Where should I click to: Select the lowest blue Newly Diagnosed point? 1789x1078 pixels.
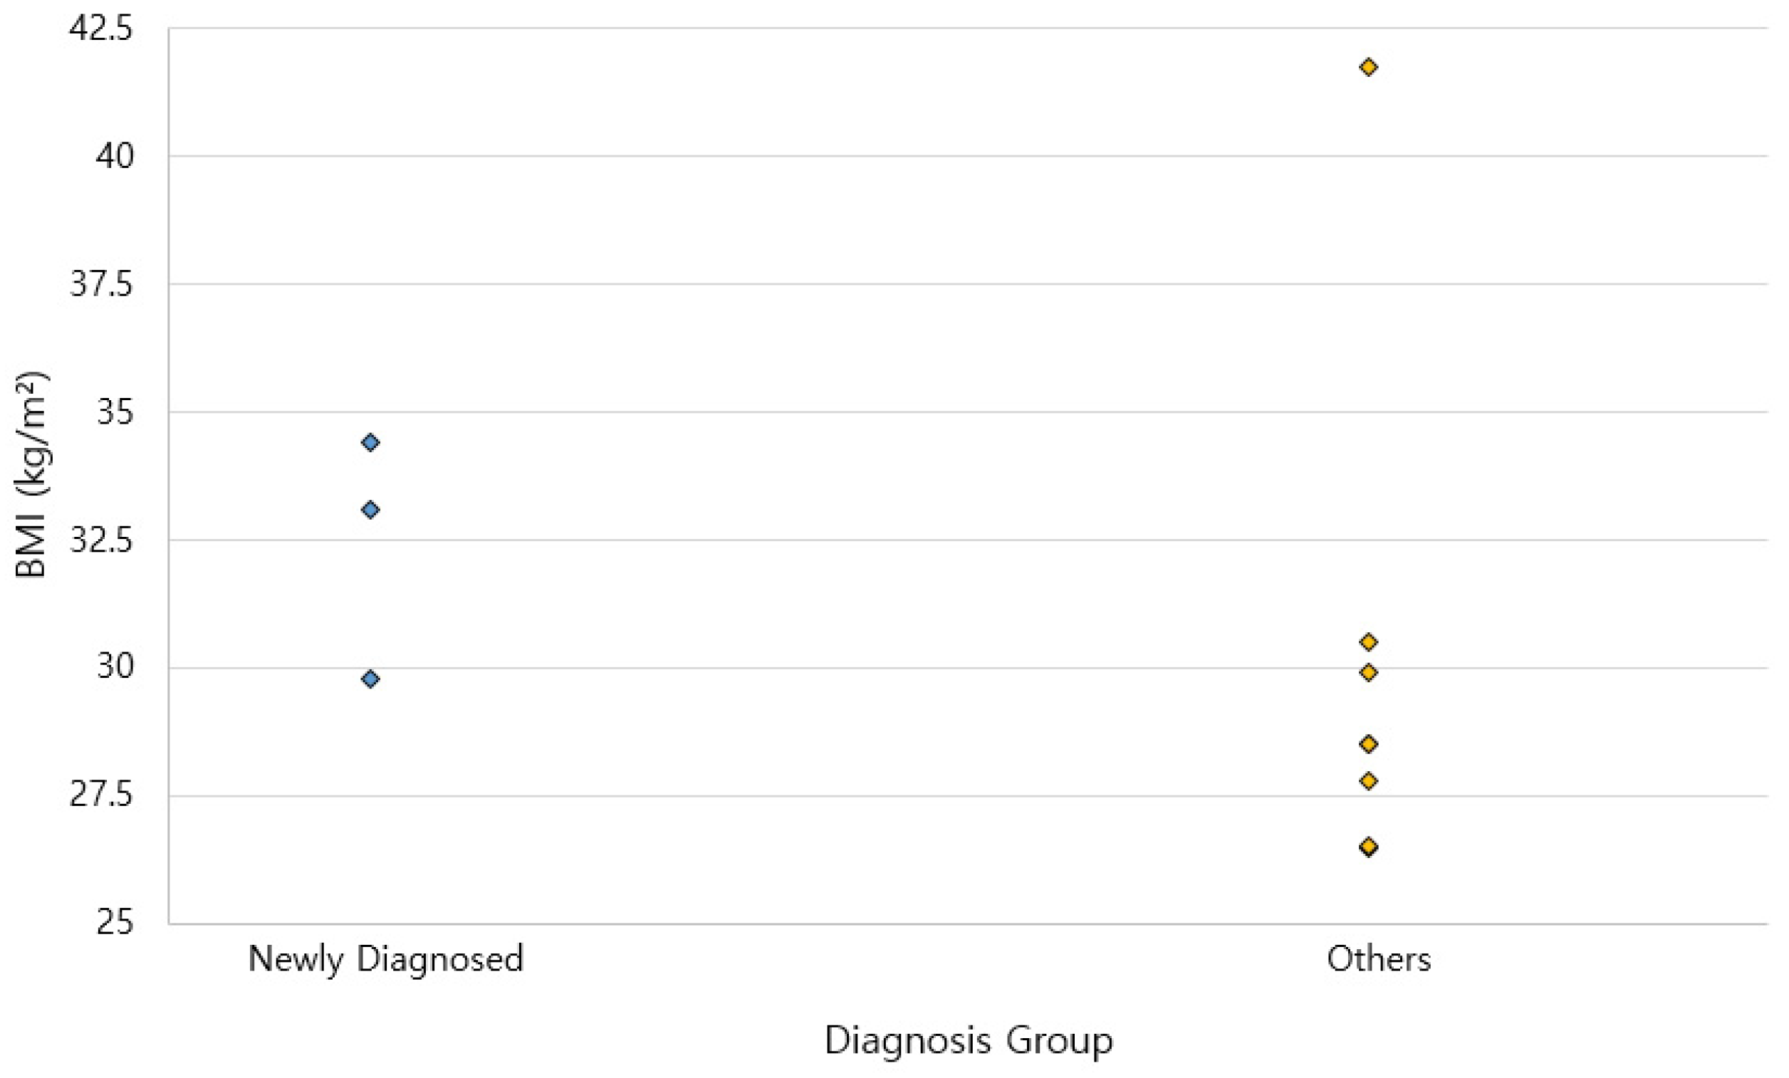pyautogui.click(x=370, y=679)
